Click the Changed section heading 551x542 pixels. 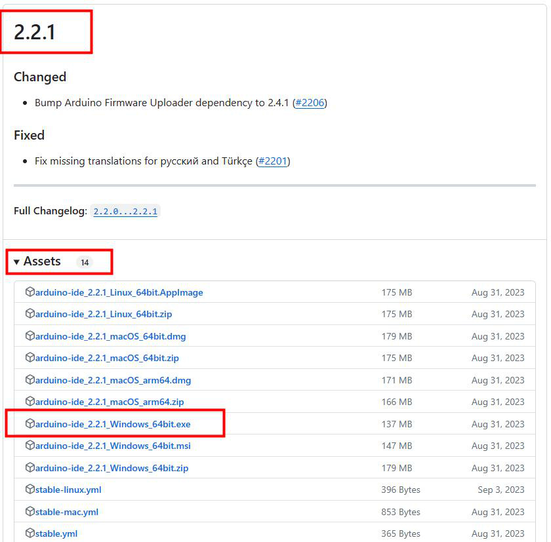(40, 77)
